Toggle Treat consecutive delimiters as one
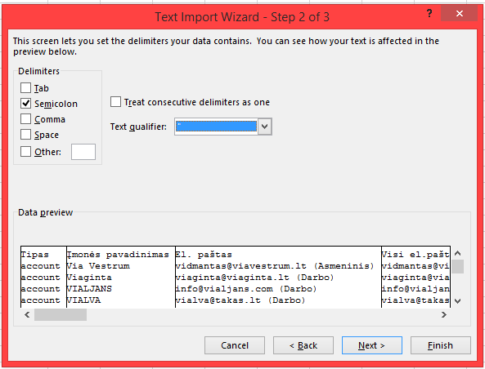The width and height of the screenshot is (485, 369). [x=115, y=101]
